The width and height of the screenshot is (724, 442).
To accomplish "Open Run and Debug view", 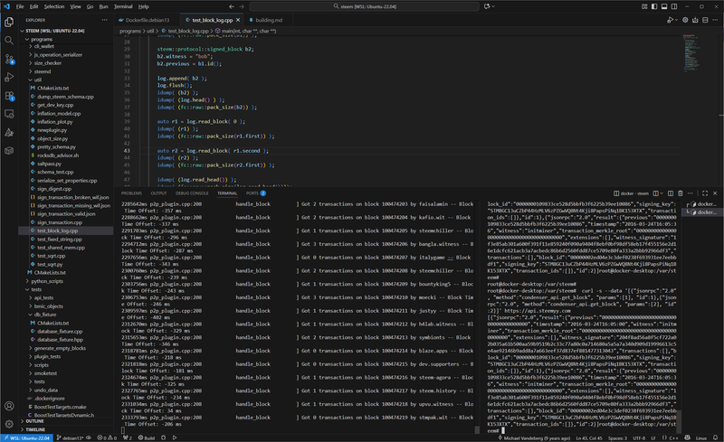I will (10, 77).
